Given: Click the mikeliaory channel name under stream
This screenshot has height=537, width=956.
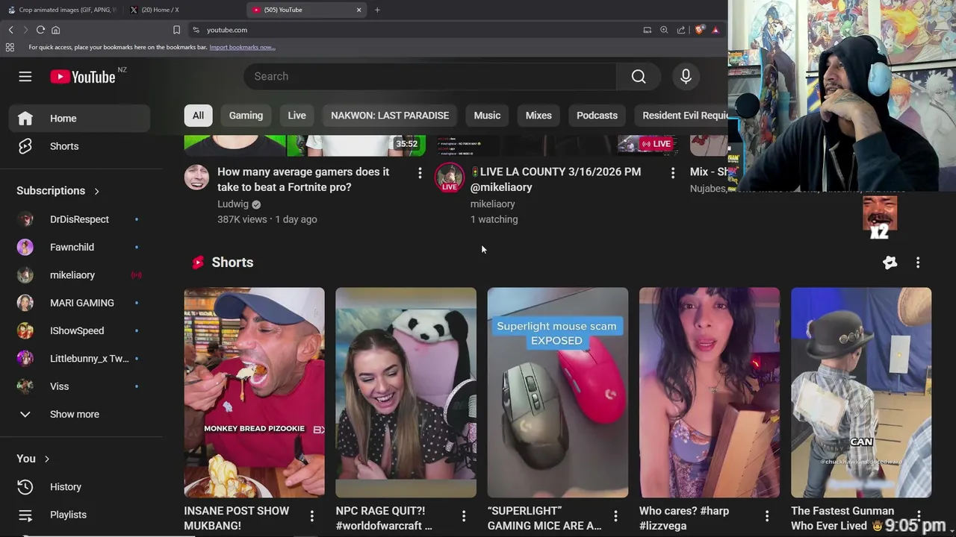Looking at the screenshot, I should click(x=492, y=204).
